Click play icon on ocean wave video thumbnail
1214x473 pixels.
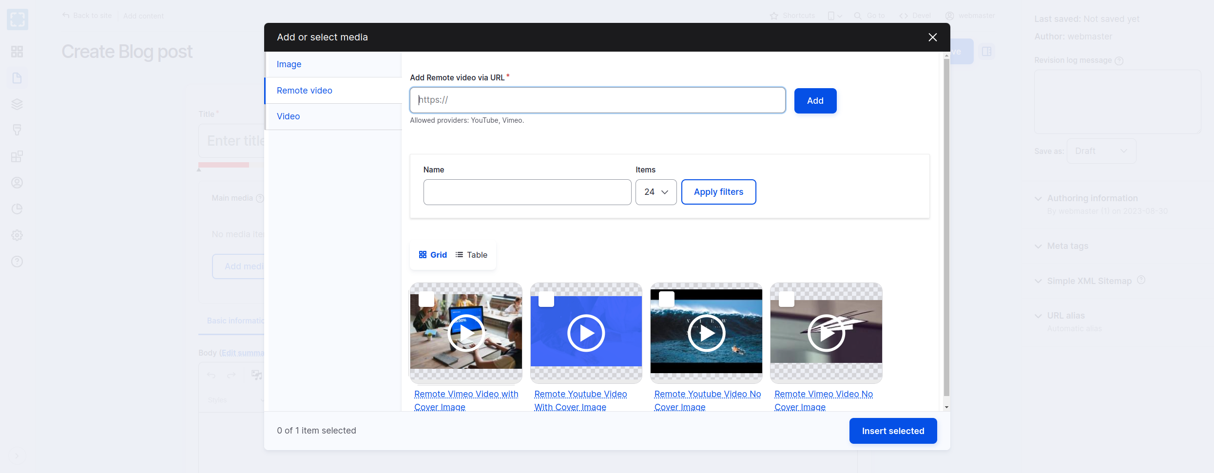(x=706, y=333)
